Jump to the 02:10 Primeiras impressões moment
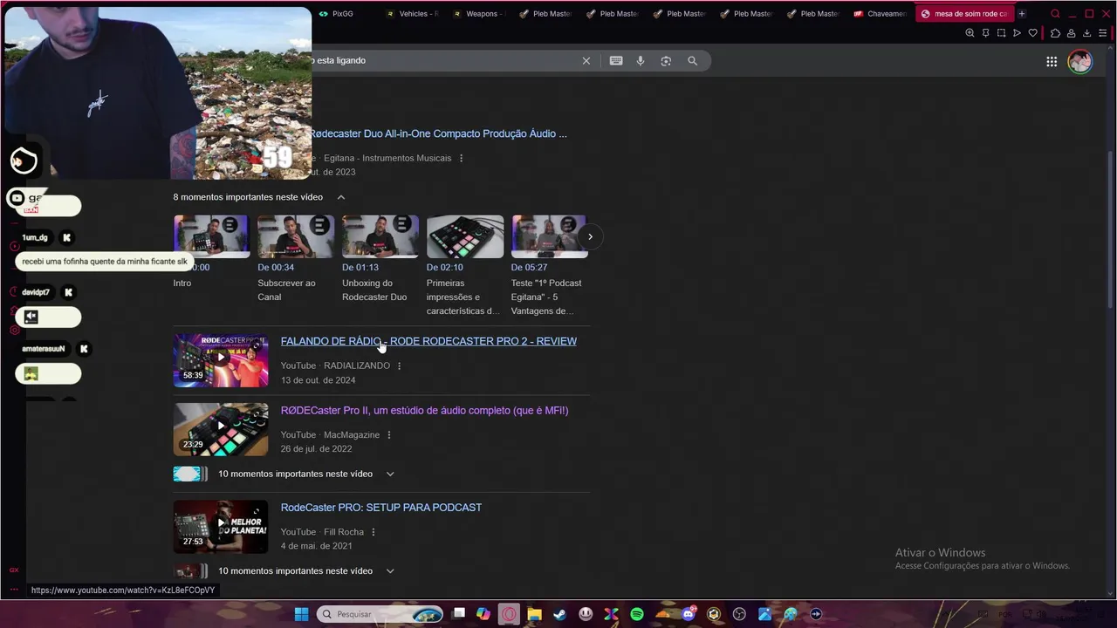Screen dimensions: 1117x628 [x=464, y=265]
